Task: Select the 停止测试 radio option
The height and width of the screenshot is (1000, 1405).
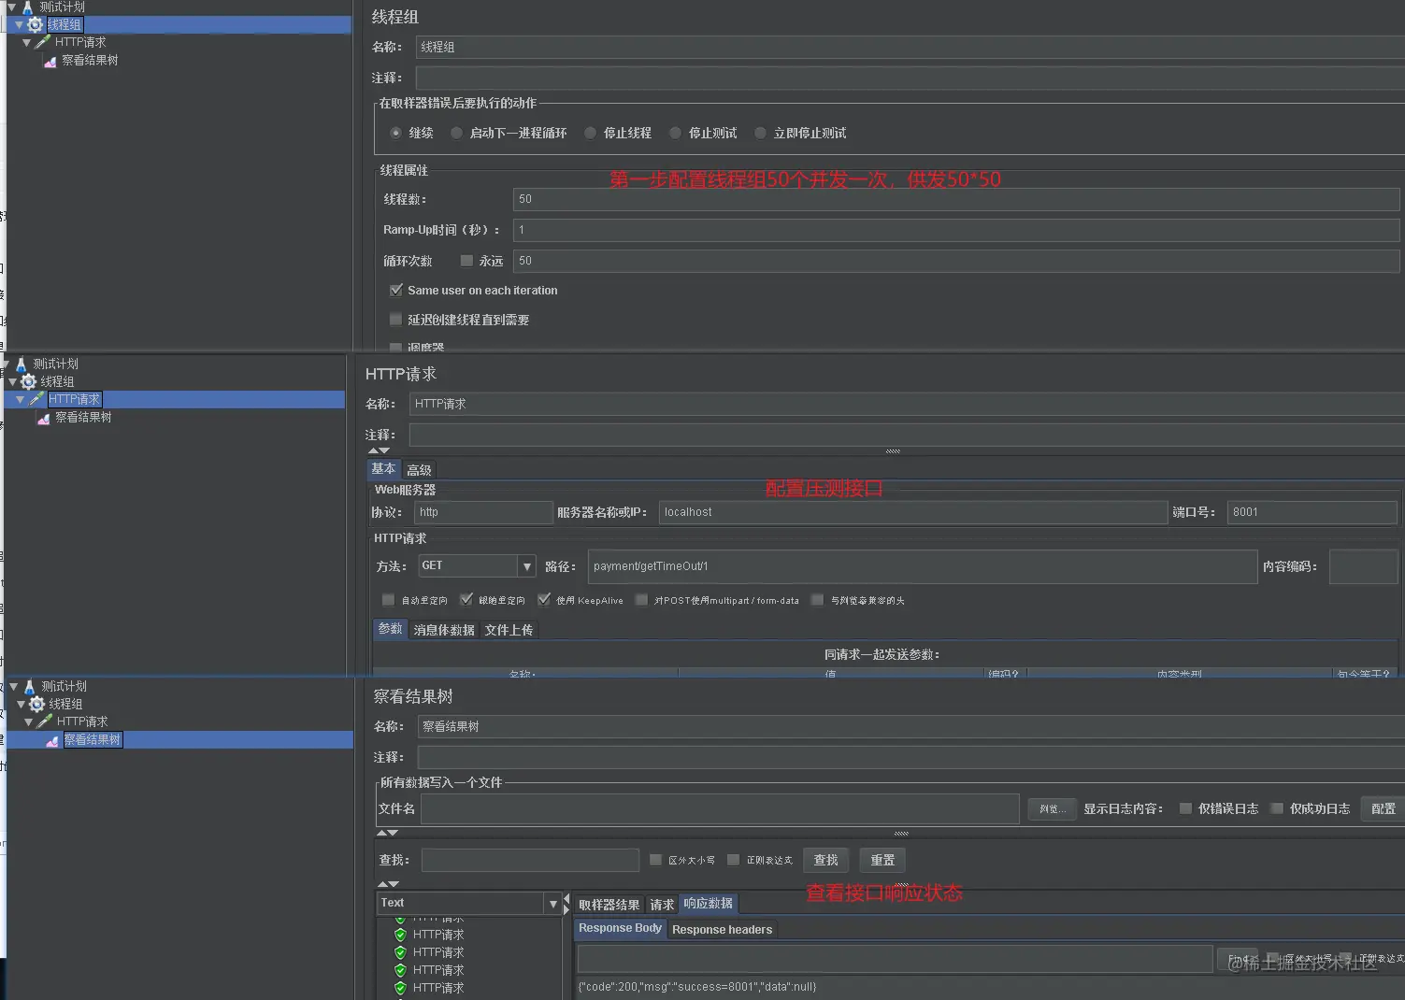Action: [x=675, y=133]
